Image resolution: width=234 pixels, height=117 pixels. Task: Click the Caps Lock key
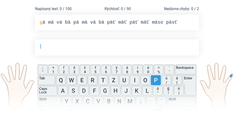(47, 91)
